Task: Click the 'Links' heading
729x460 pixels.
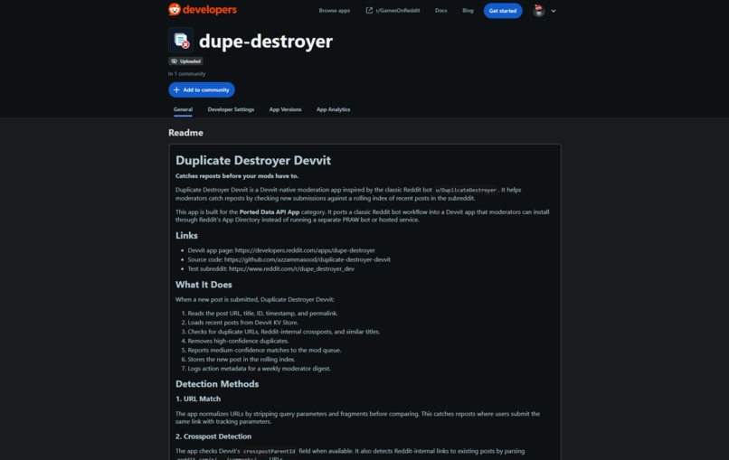Action: (186, 235)
